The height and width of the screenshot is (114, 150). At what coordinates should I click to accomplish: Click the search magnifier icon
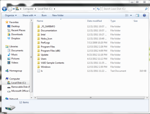click(146, 9)
